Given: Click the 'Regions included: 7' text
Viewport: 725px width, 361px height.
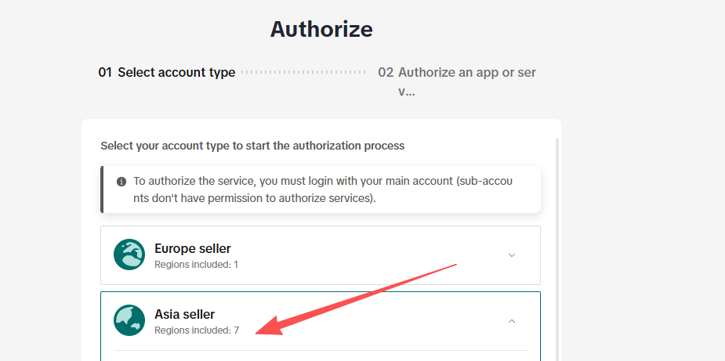Looking at the screenshot, I should 197,330.
